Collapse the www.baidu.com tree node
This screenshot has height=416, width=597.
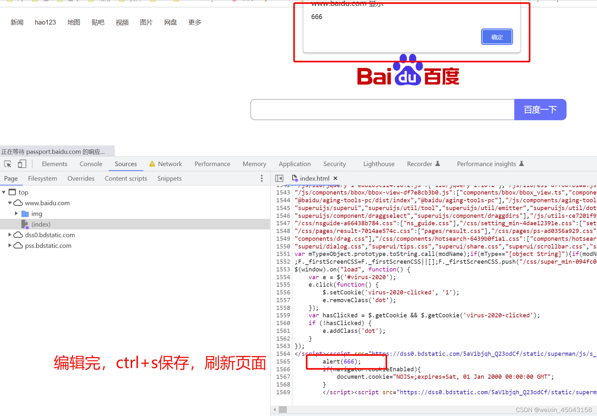click(10, 203)
